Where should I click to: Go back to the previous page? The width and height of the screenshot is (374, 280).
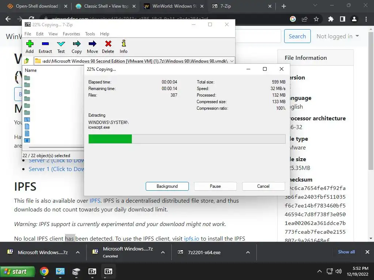click(x=8, y=19)
